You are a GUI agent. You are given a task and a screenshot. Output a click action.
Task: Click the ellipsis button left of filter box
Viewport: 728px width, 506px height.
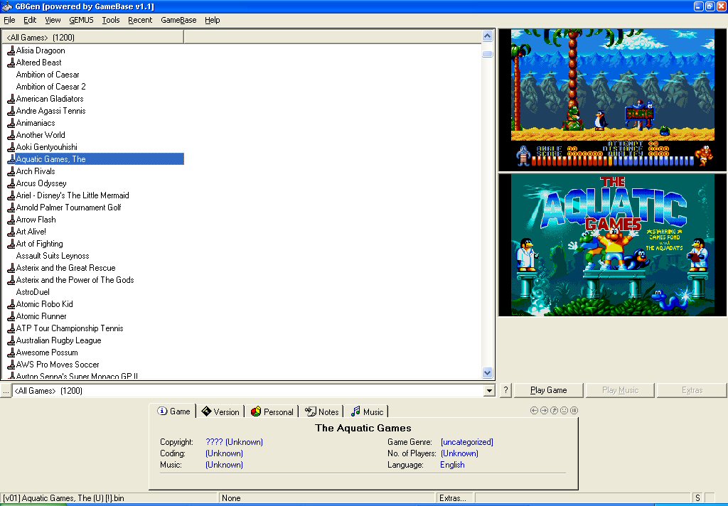(x=6, y=391)
